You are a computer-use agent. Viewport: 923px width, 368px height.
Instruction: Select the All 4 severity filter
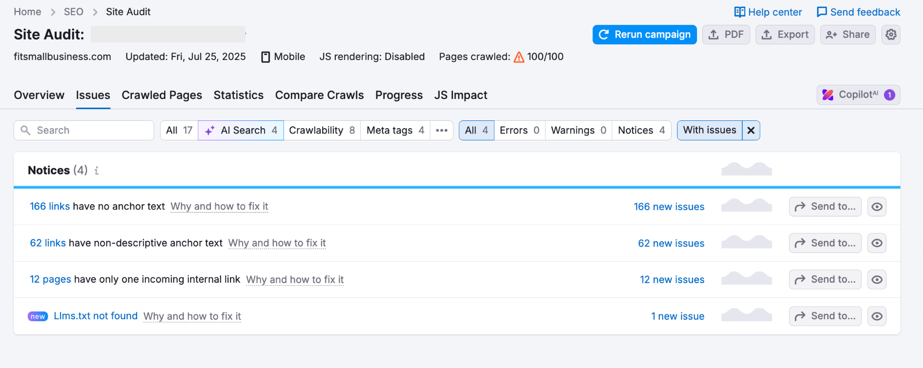[x=476, y=130]
